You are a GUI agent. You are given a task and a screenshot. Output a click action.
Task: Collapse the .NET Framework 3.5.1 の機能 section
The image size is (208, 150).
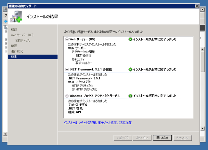[67, 69]
